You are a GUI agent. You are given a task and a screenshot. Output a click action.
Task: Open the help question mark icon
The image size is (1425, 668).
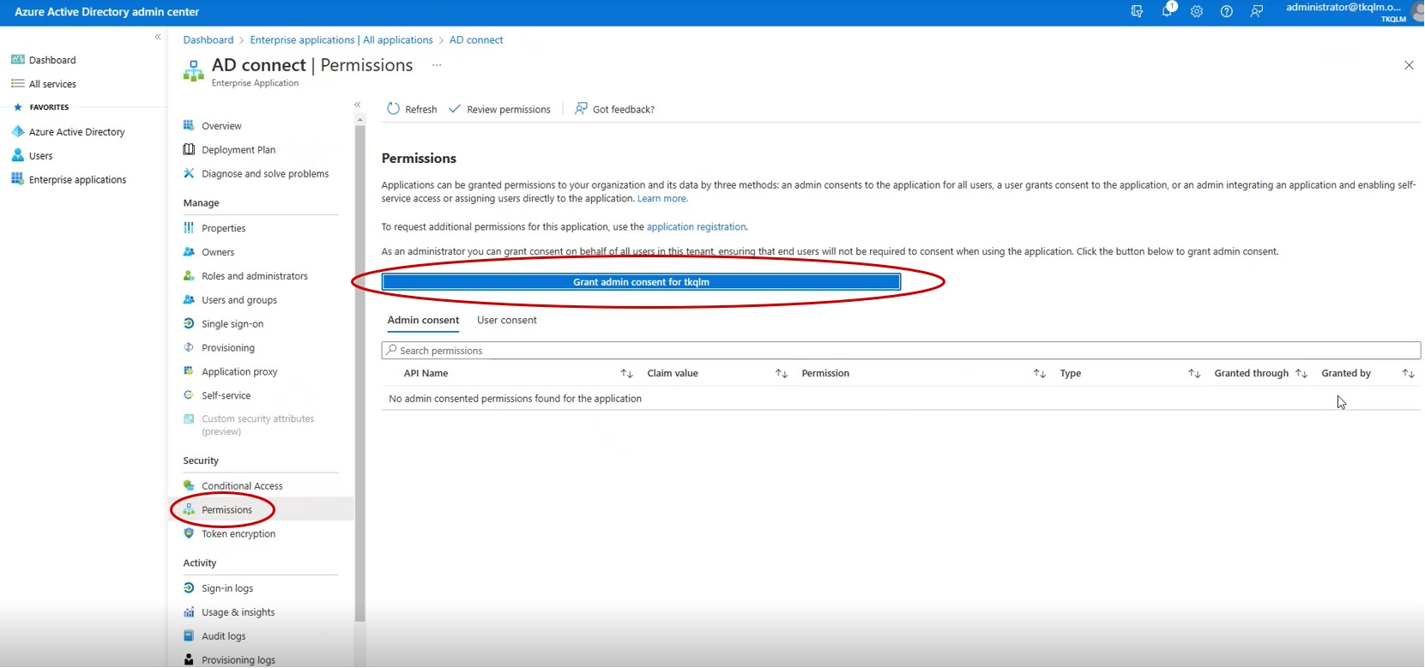pyautogui.click(x=1227, y=11)
